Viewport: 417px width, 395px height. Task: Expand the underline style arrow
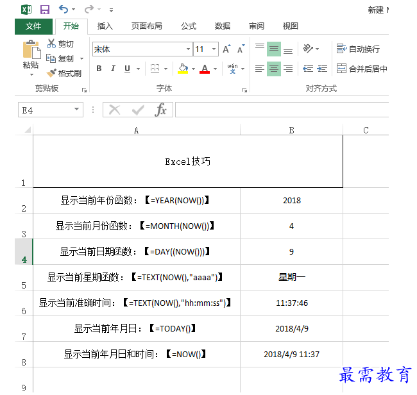[x=138, y=69]
